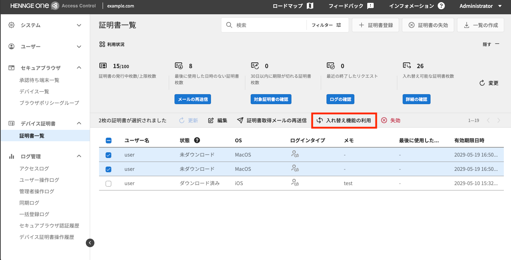The width and height of the screenshot is (511, 260).
Task: Click the 詳細の確認 button
Action: point(416,99)
